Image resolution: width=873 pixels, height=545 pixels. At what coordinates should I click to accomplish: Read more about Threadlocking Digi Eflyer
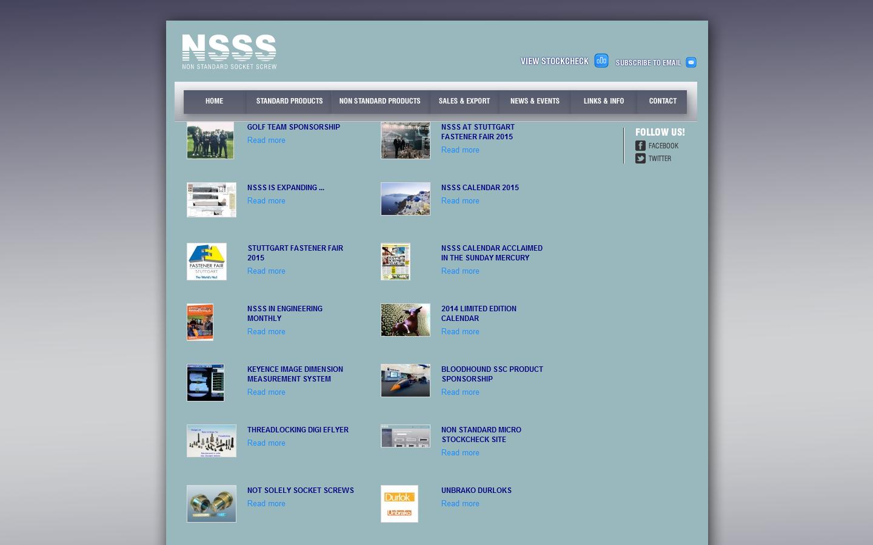tap(266, 443)
